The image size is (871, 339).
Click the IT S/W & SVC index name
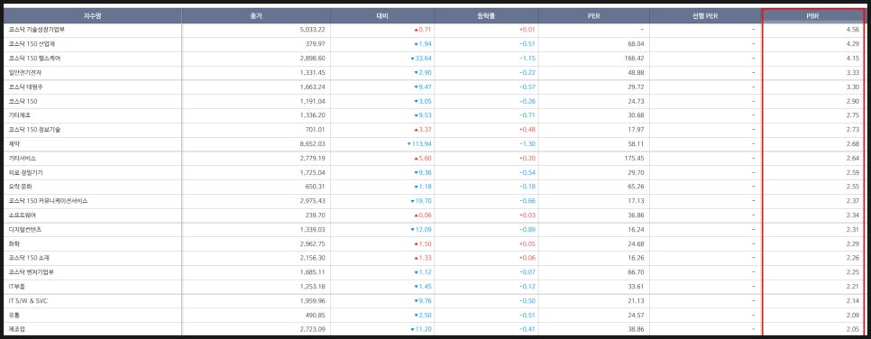pos(27,301)
